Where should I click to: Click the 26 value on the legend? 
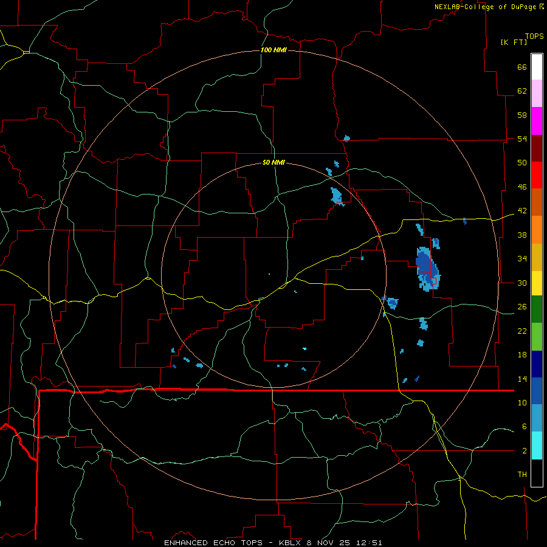tap(522, 307)
